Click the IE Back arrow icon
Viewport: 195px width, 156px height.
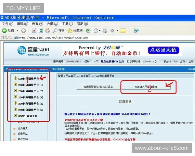point(4,31)
